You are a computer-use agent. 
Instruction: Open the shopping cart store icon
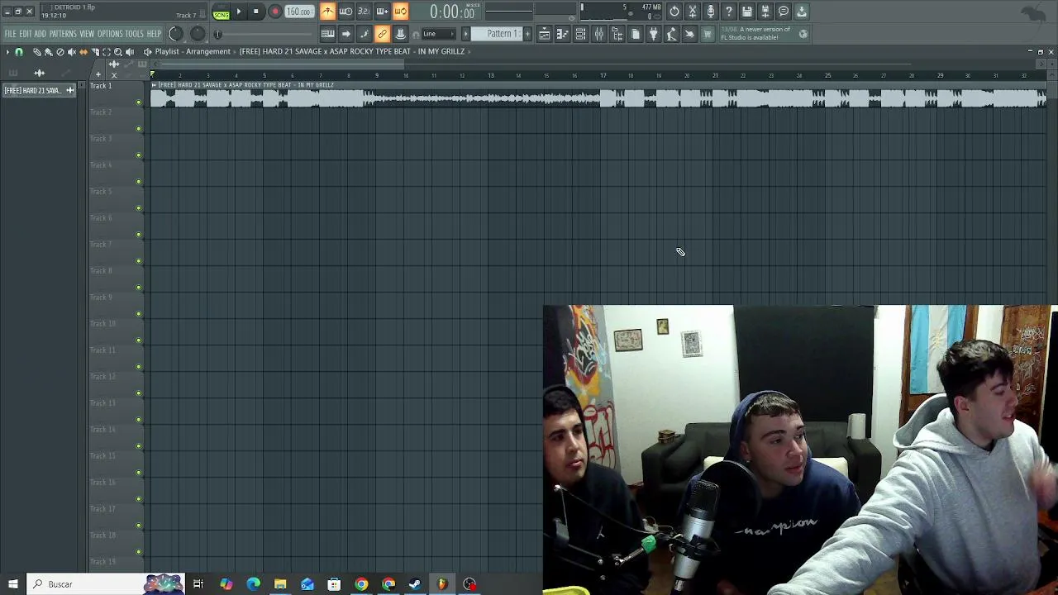708,34
